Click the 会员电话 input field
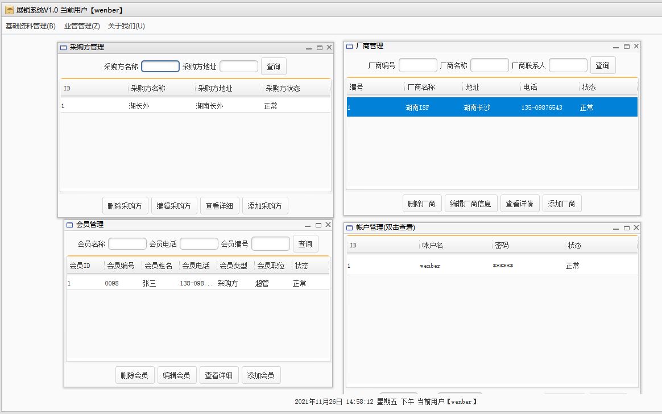 [x=199, y=243]
